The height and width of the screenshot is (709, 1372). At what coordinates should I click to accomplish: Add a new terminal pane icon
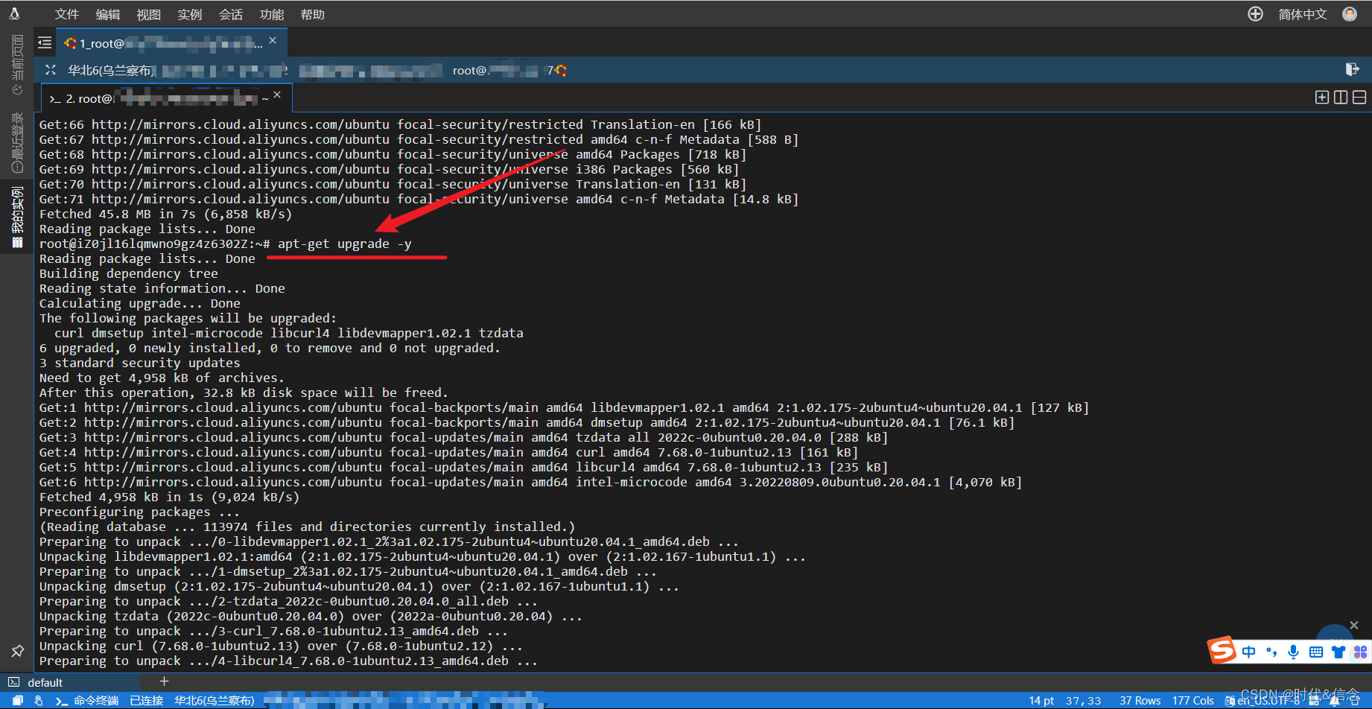[1322, 98]
